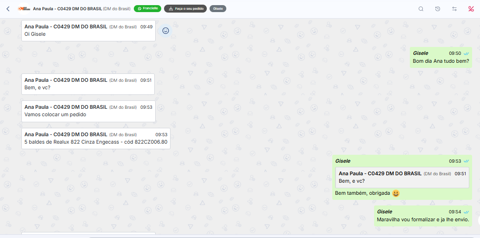Open the Faça o seu pedido tag
The height and width of the screenshot is (238, 480).
point(185,8)
